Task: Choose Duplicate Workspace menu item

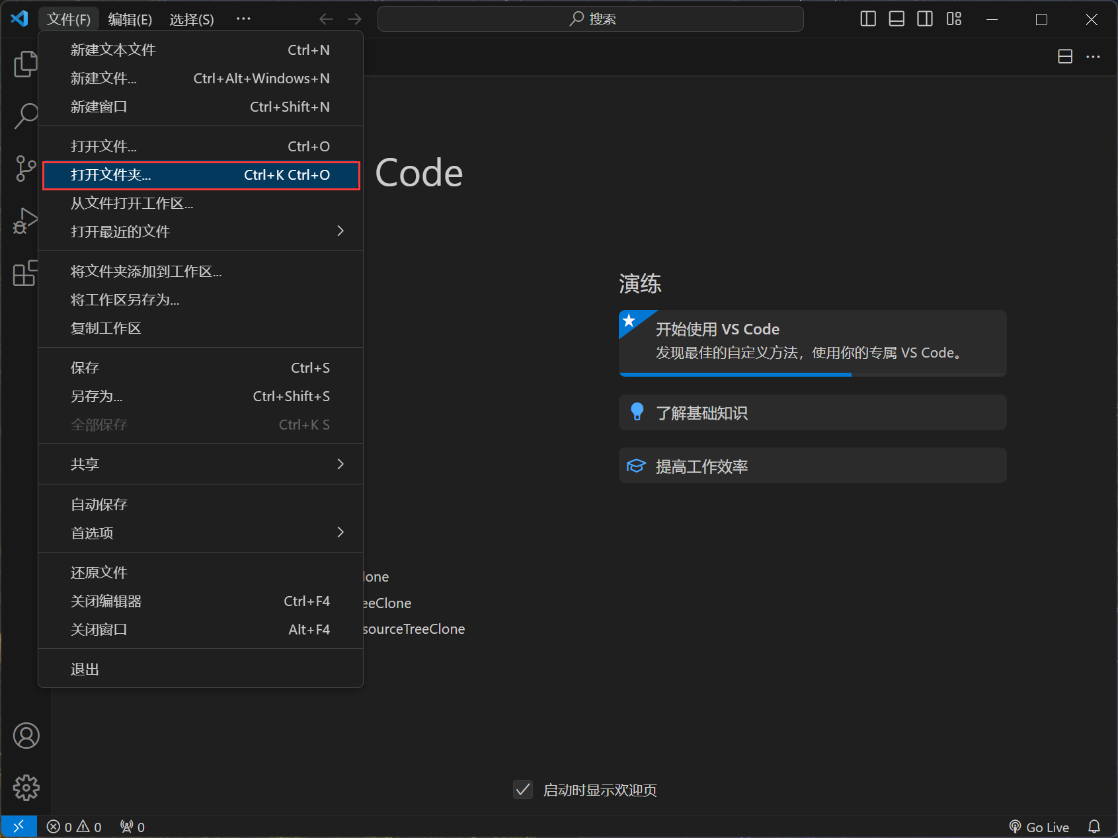Action: pos(201,328)
